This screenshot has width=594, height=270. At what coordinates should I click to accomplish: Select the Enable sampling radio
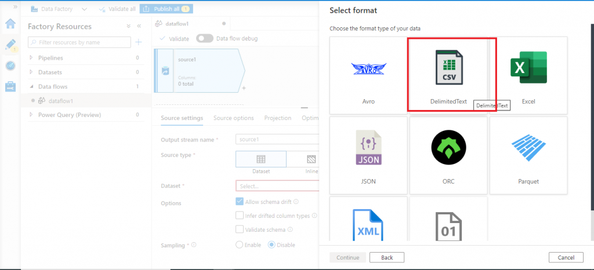(x=239, y=245)
